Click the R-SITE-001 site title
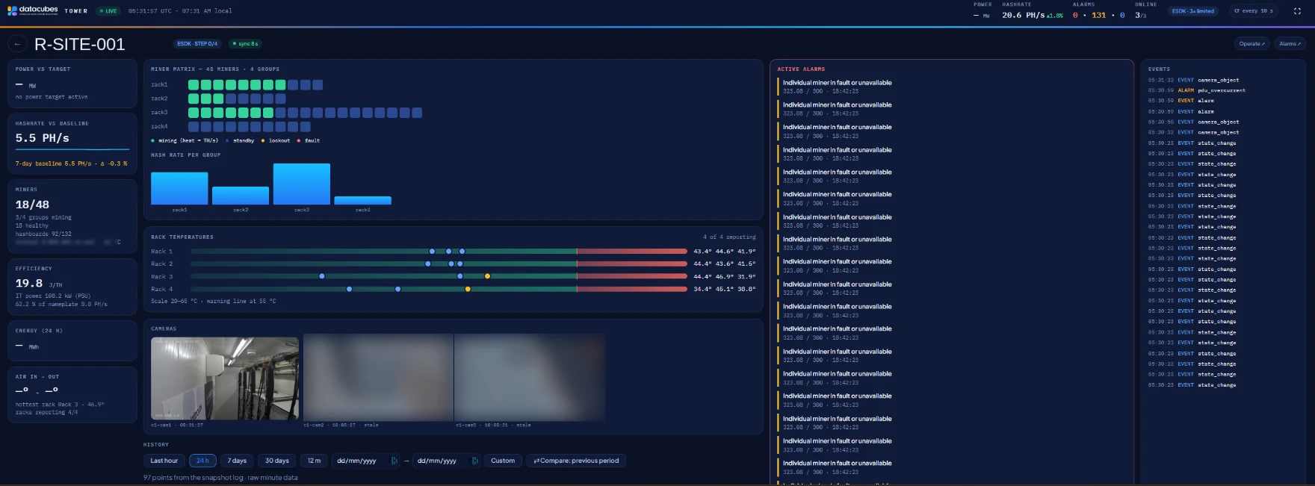This screenshot has height=486, width=1315. coord(80,44)
